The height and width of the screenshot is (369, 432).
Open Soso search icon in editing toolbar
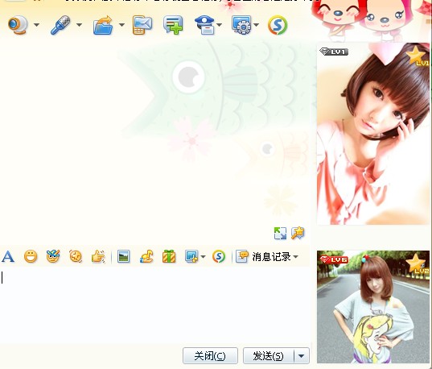pyautogui.click(x=219, y=256)
